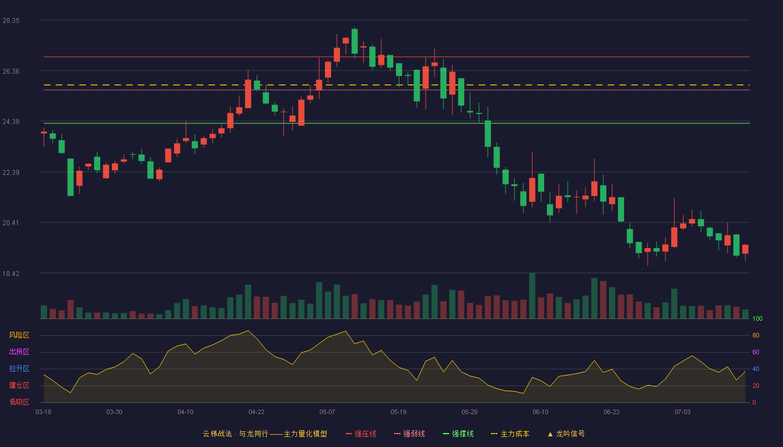Click the pink dotted icon beside 强弱线
The image size is (783, 447).
tap(397, 434)
